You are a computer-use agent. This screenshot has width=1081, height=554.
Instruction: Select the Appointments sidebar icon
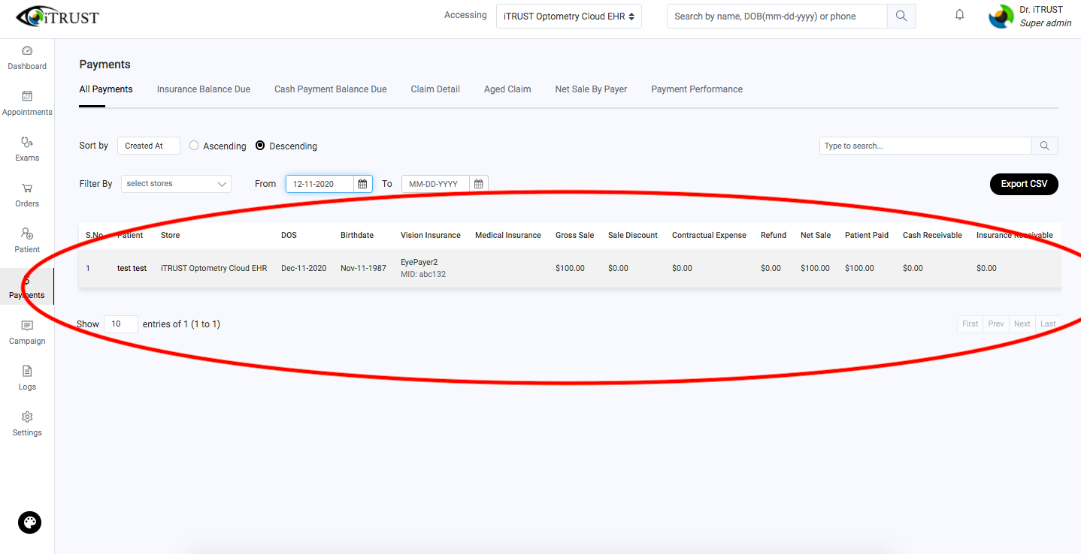click(27, 103)
